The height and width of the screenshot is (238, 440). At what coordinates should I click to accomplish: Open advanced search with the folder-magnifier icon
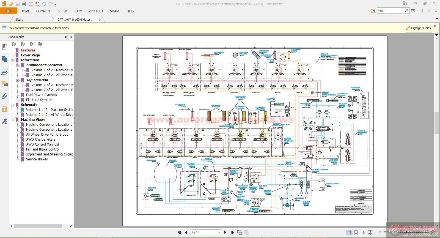(x=373, y=11)
